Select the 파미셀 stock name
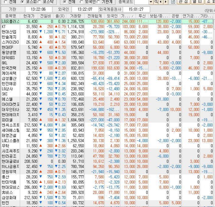 7,120
